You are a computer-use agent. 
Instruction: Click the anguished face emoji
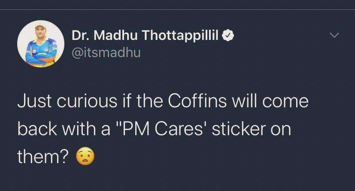click(85, 156)
